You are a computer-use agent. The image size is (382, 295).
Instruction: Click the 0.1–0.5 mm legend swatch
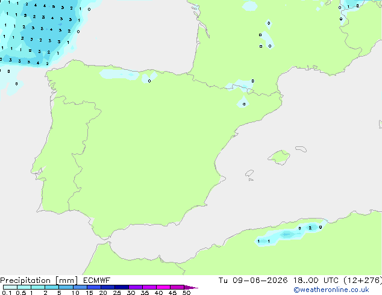click(10, 287)
